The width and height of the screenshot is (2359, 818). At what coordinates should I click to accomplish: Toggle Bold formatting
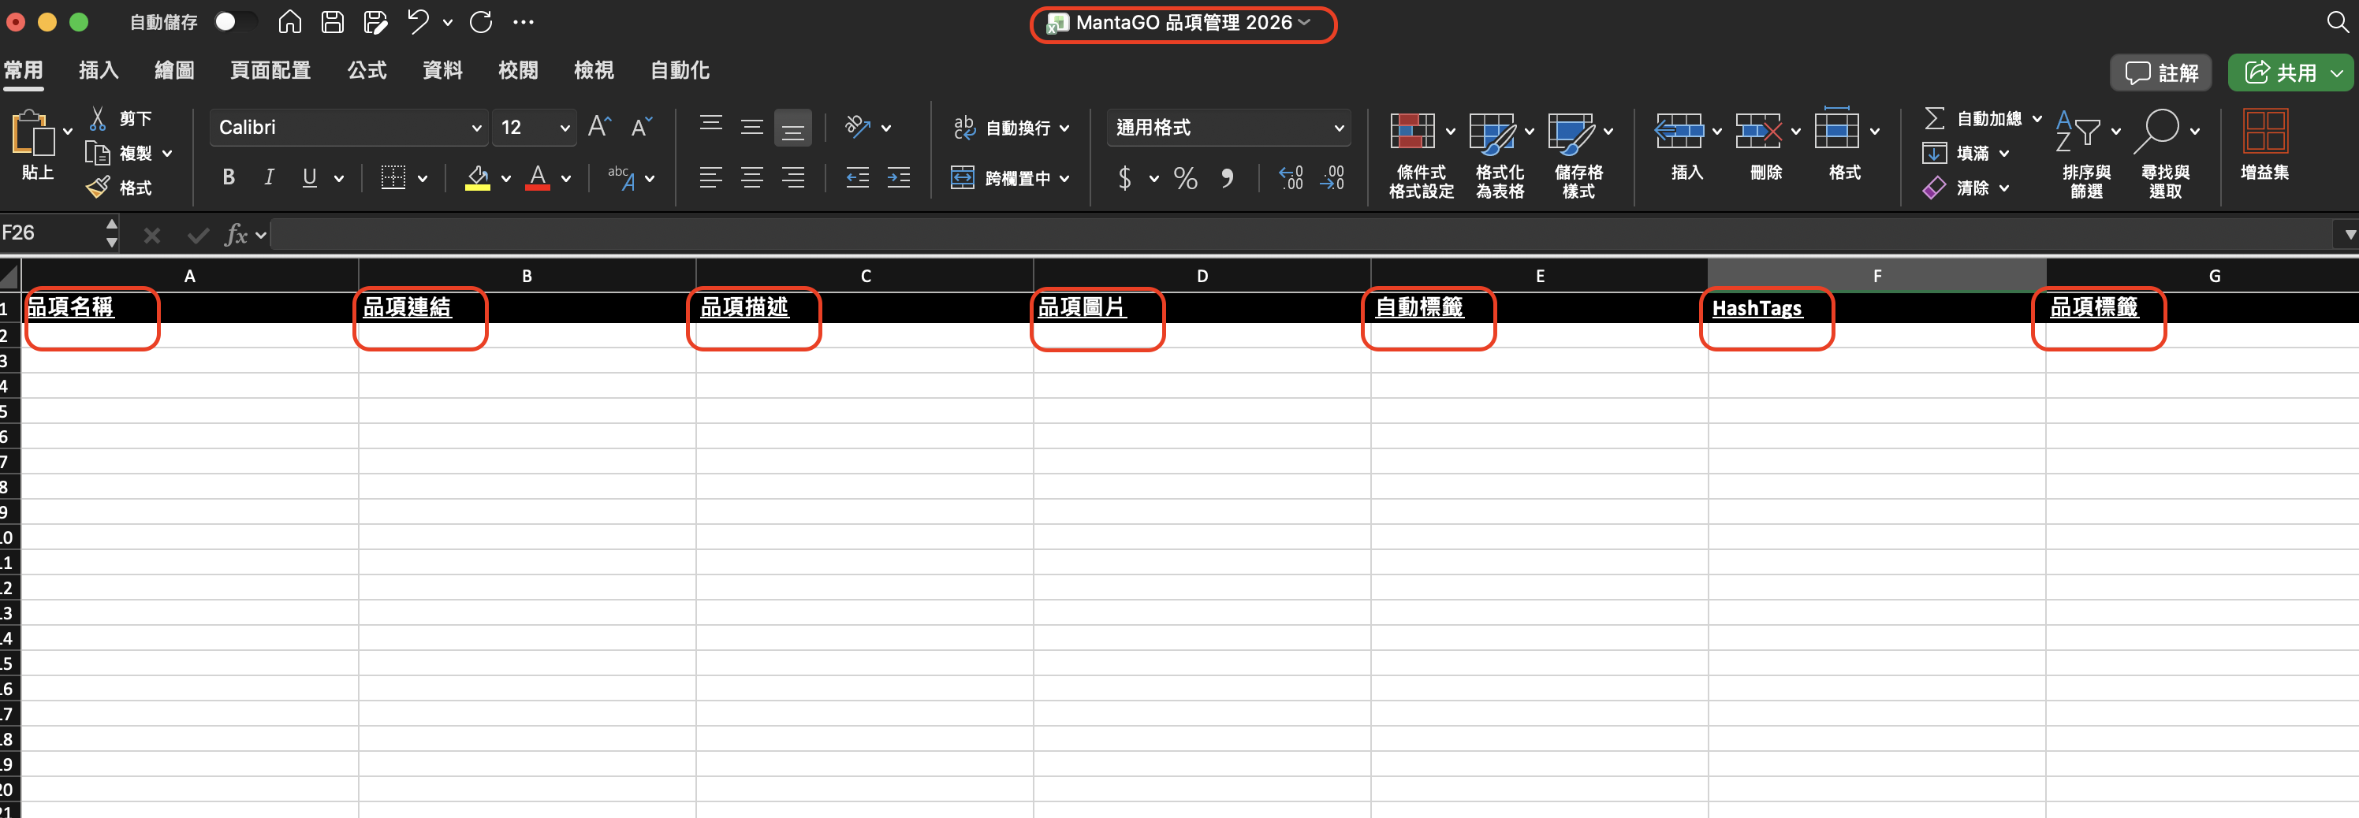click(x=229, y=178)
